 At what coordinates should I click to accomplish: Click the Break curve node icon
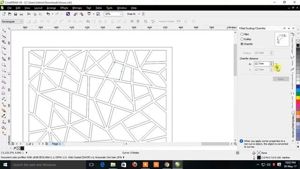point(88,21)
